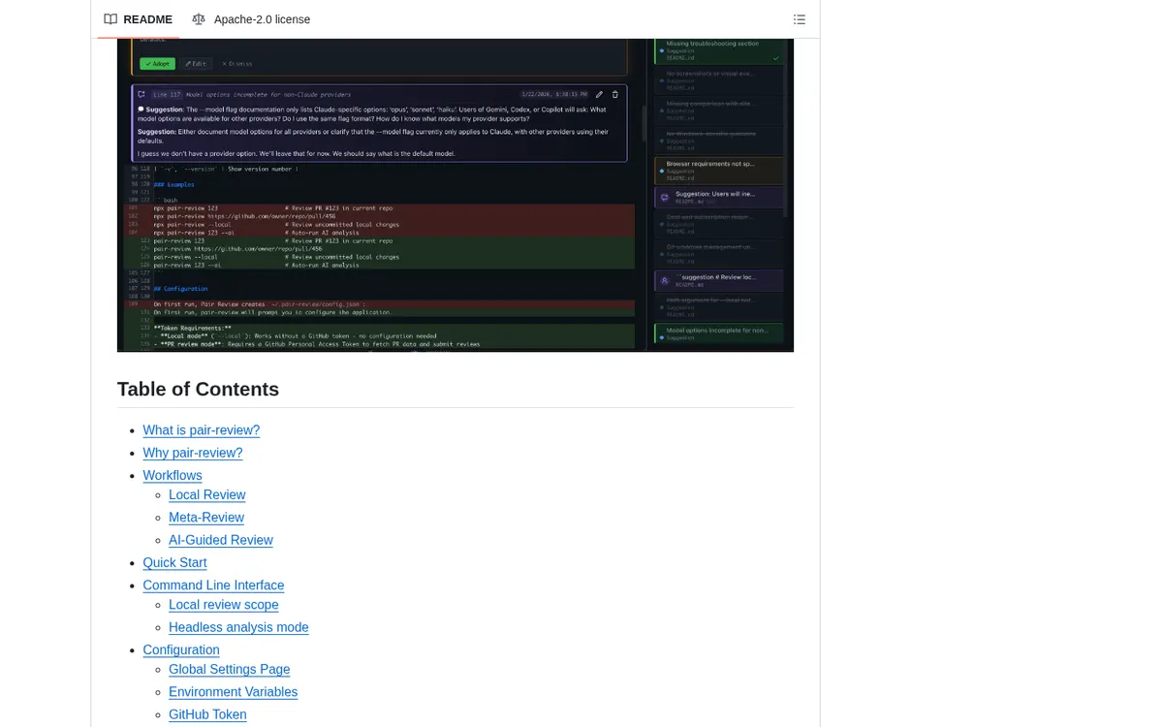Open the GitHub Token link
The height and width of the screenshot is (727, 1163).
(207, 714)
